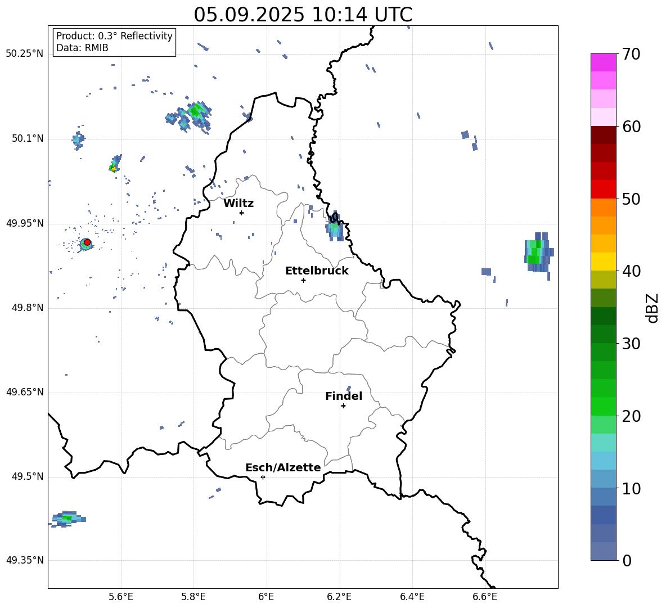Image resolution: width=666 pixels, height=608 pixels.
Task: Click the dark red colorbar segment below 60
Action: coord(603,135)
